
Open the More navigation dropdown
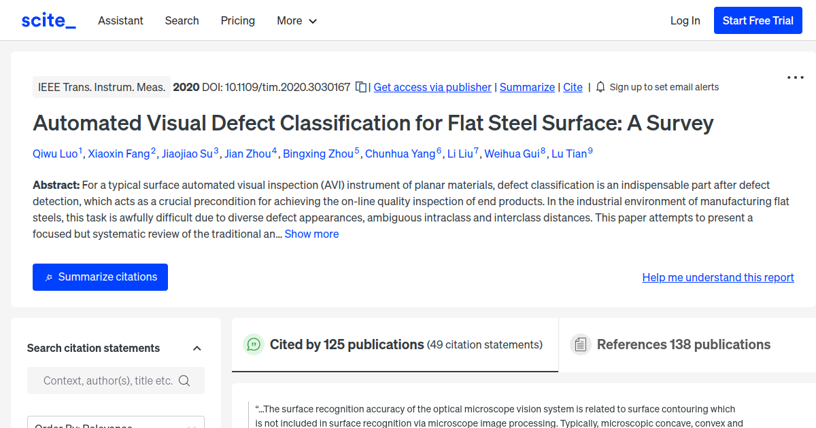(296, 20)
